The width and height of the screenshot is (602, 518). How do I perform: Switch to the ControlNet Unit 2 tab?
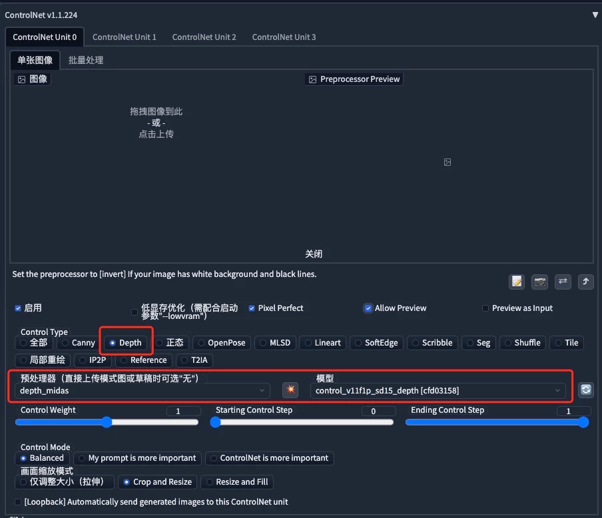[204, 37]
